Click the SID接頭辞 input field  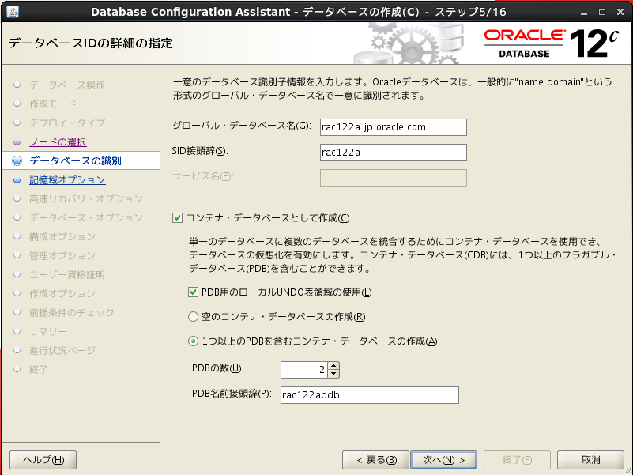pos(394,153)
